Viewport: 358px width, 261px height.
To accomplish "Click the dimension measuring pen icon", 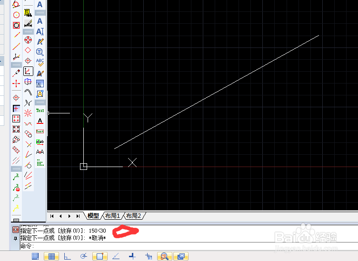I will (x=28, y=23).
